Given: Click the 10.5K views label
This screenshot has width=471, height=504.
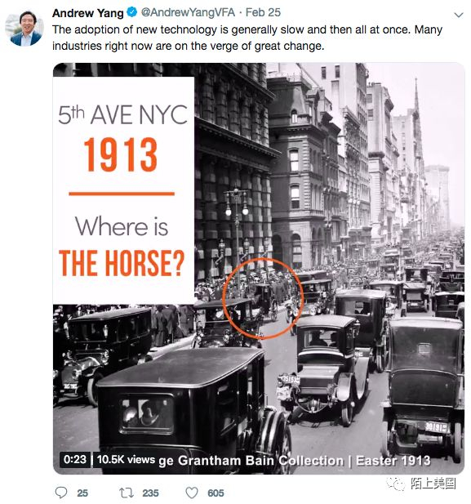Looking at the screenshot, I should click(126, 460).
